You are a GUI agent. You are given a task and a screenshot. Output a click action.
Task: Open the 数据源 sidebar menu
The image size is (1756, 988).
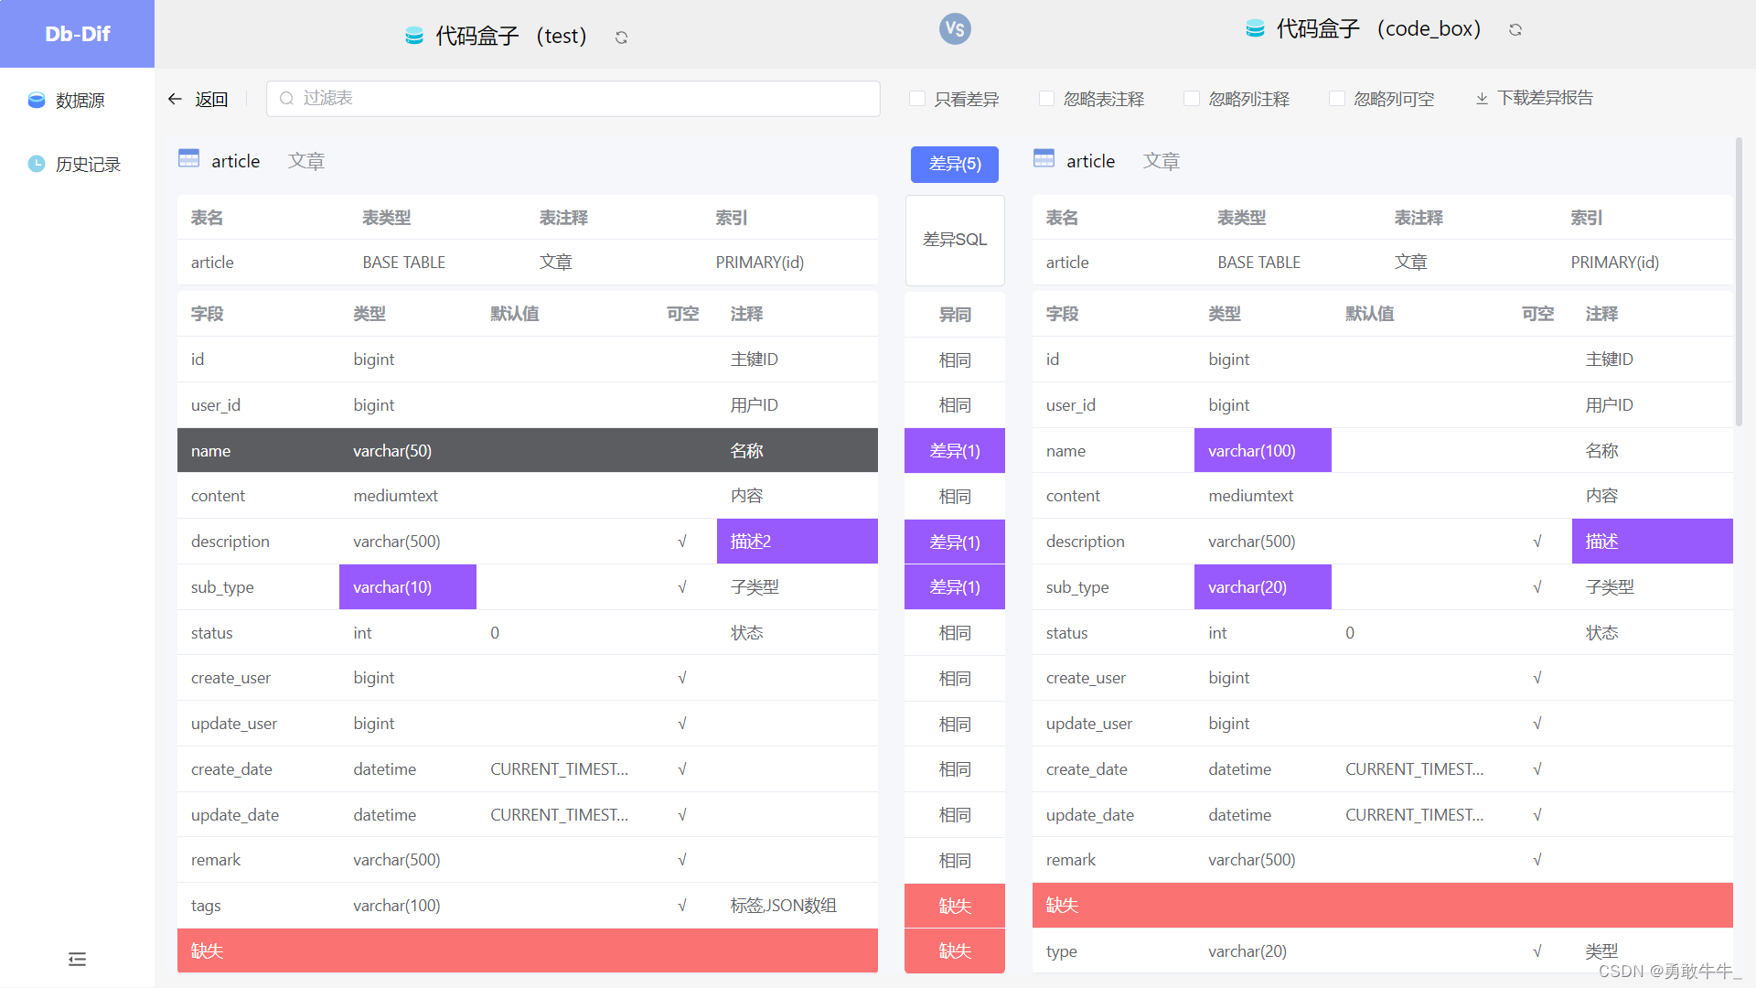tap(79, 101)
